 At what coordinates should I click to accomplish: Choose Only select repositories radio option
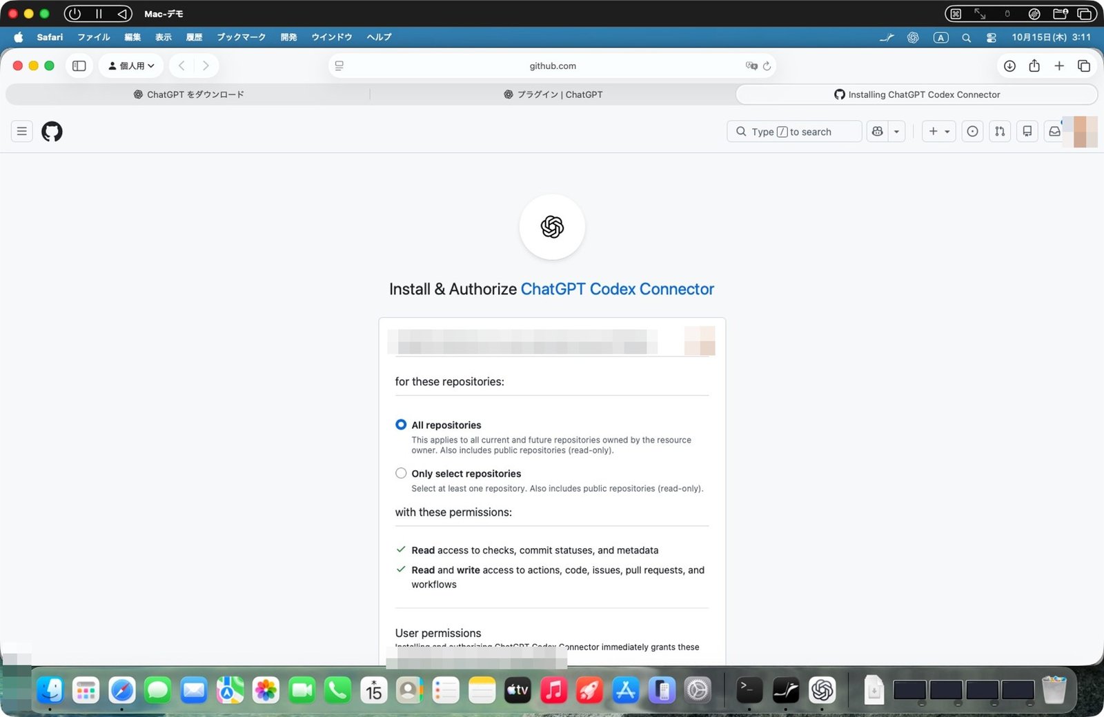click(x=401, y=473)
